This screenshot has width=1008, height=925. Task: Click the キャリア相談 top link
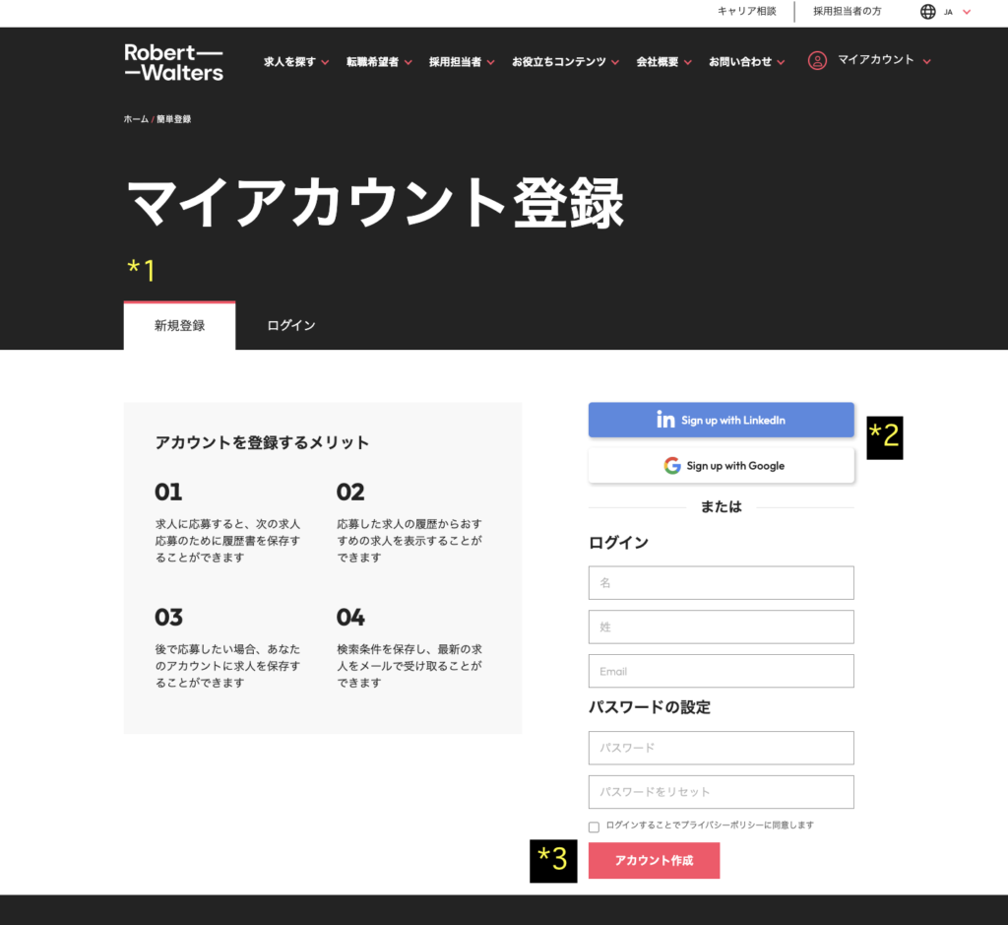(x=747, y=11)
